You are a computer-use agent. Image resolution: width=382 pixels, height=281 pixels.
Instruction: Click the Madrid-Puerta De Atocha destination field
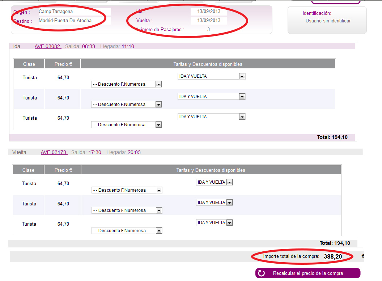74,21
